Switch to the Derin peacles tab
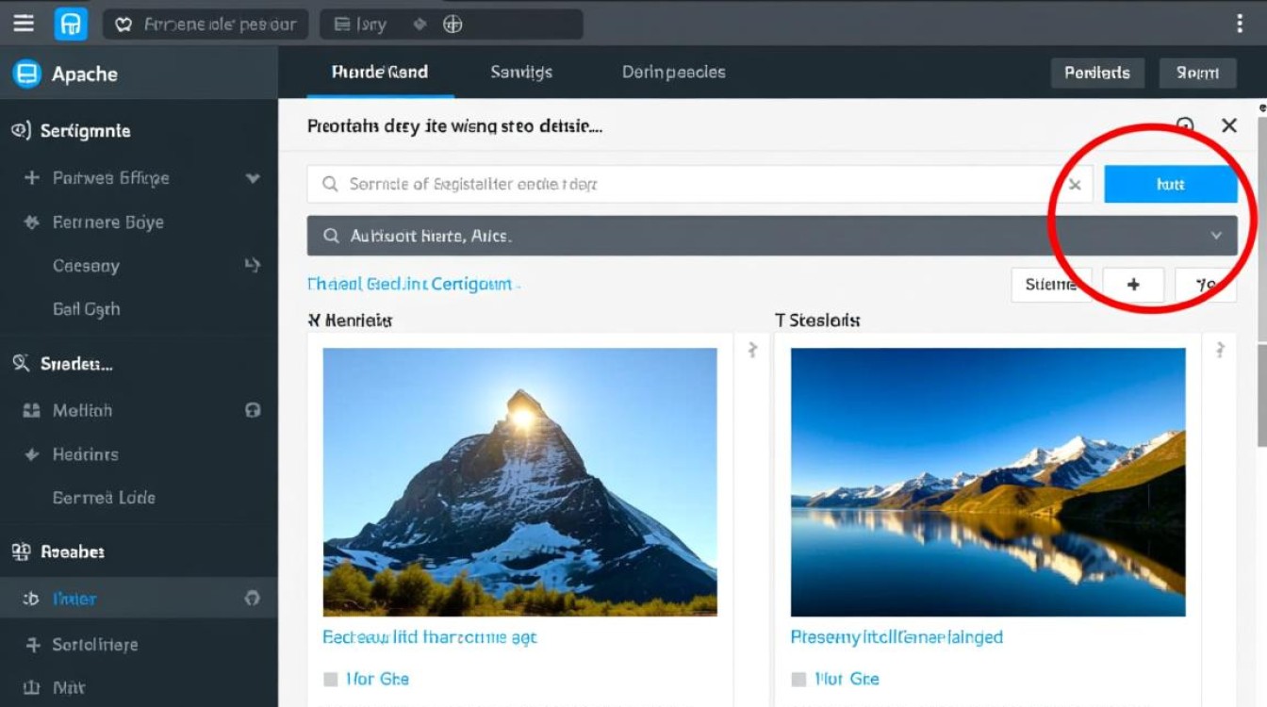The height and width of the screenshot is (707, 1267). (x=673, y=73)
